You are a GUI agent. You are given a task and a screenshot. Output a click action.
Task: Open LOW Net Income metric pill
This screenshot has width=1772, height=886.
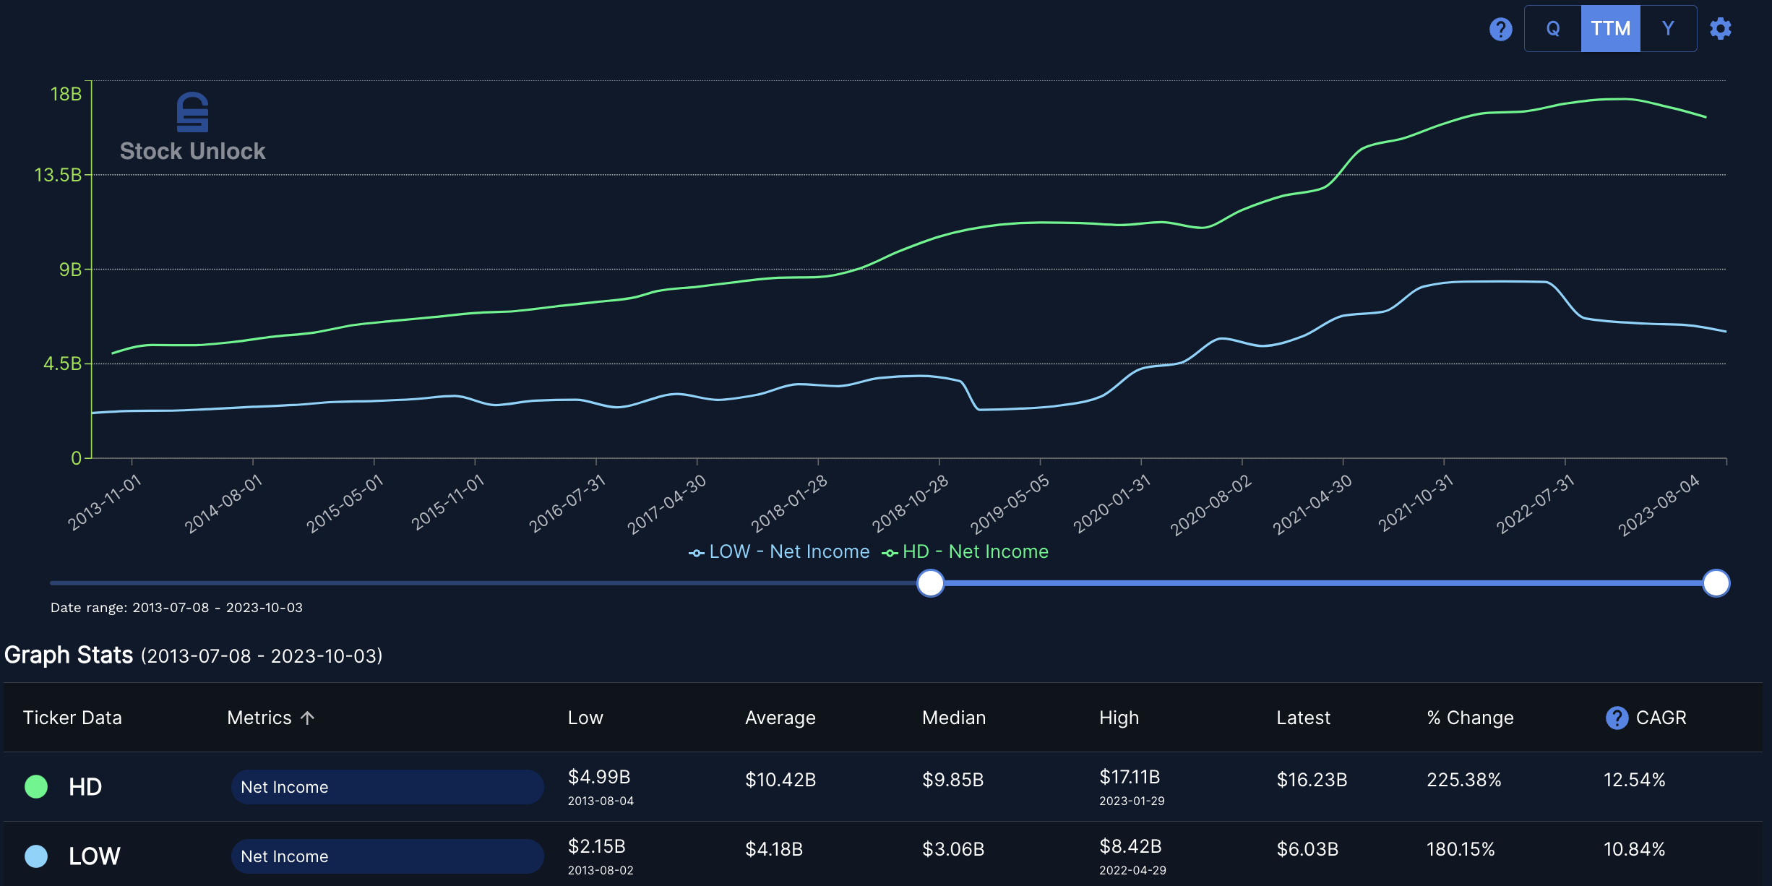(387, 856)
